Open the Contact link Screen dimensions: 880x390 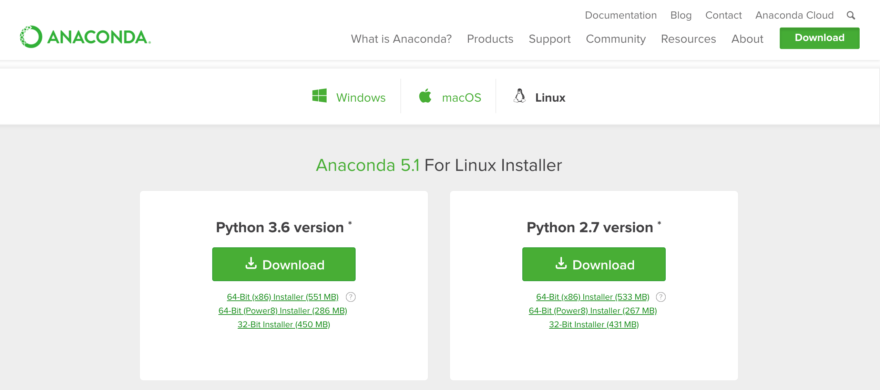pyautogui.click(x=724, y=16)
